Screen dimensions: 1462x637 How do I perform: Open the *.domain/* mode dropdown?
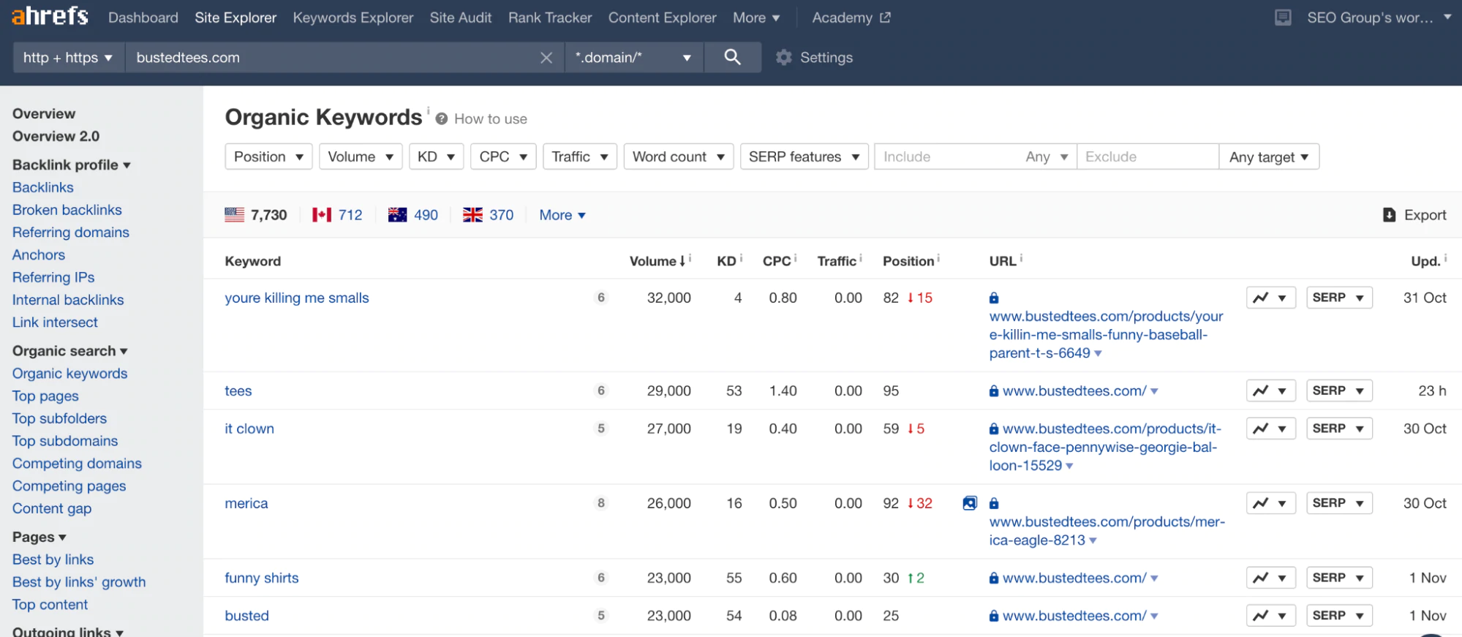pos(633,57)
